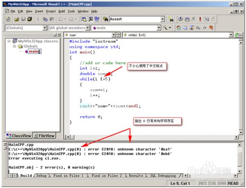Click the first C2018 unknown character '0xa1' error
The image size is (246, 188).
(90, 149)
